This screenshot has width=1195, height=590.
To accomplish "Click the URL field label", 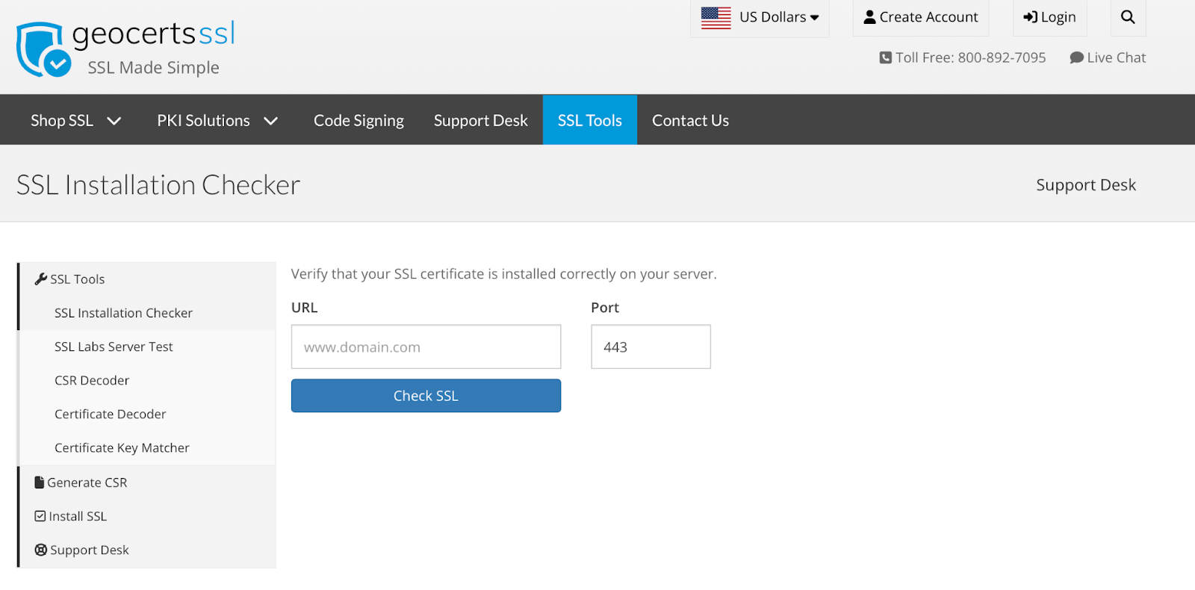I will click(x=305, y=308).
